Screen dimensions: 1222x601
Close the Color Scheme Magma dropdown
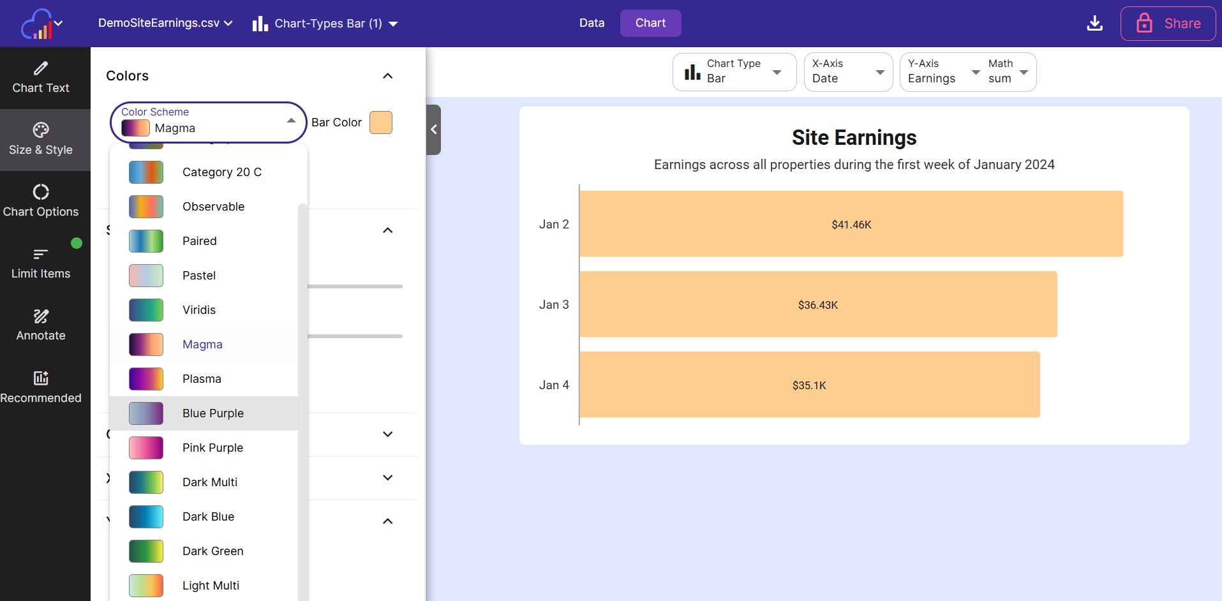209,122
